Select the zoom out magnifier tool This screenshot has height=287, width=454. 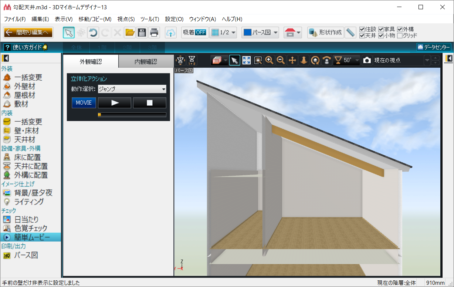(x=281, y=60)
